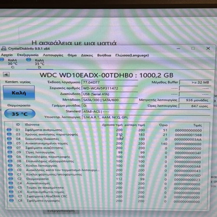
Task: Open the Γλώσσα(Language) menu
Action: click(132, 55)
